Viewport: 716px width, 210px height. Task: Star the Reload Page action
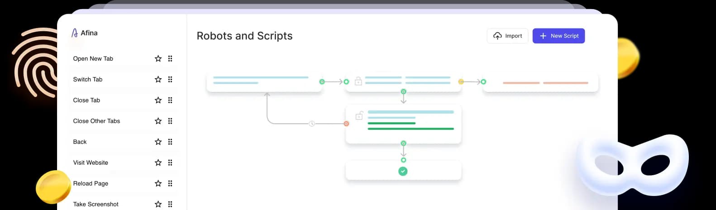pos(158,183)
